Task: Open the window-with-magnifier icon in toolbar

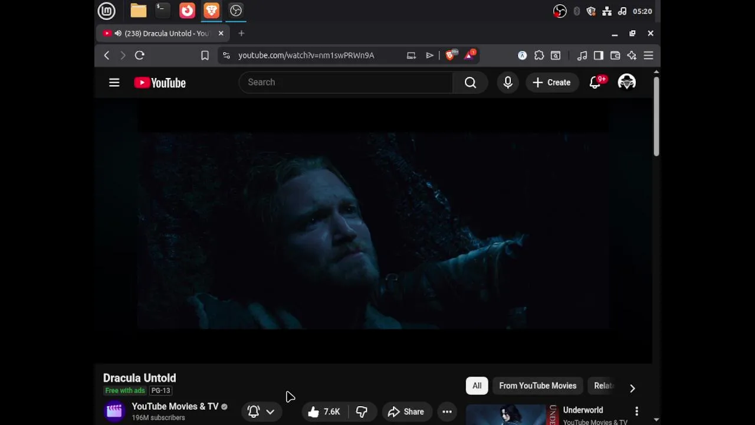Action: coord(556,55)
